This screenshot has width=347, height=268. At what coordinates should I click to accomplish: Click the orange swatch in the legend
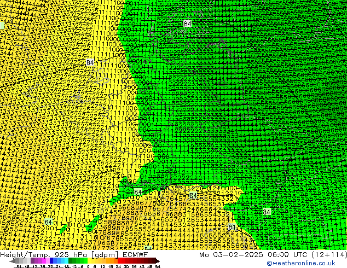pyautogui.click(x=112, y=261)
